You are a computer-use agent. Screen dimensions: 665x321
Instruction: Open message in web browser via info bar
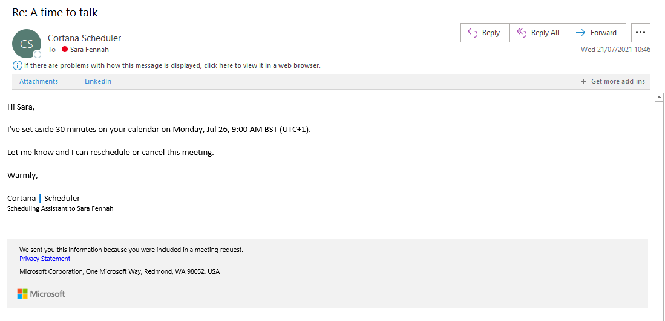(172, 65)
